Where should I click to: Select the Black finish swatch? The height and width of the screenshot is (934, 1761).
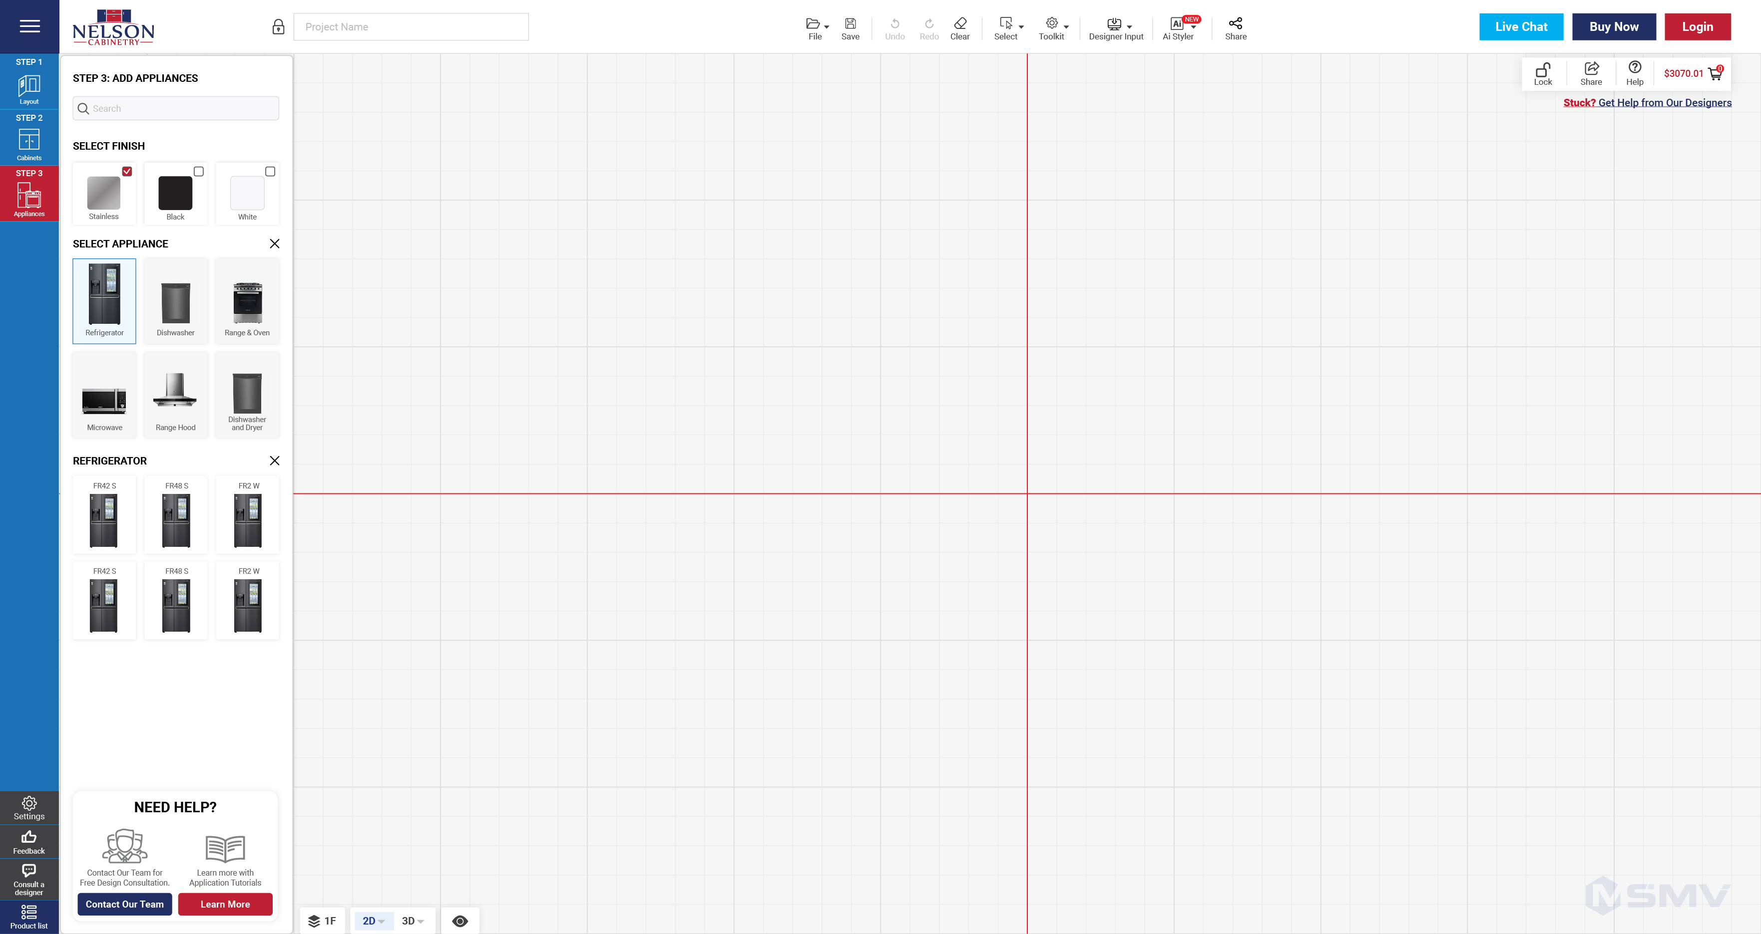(175, 193)
